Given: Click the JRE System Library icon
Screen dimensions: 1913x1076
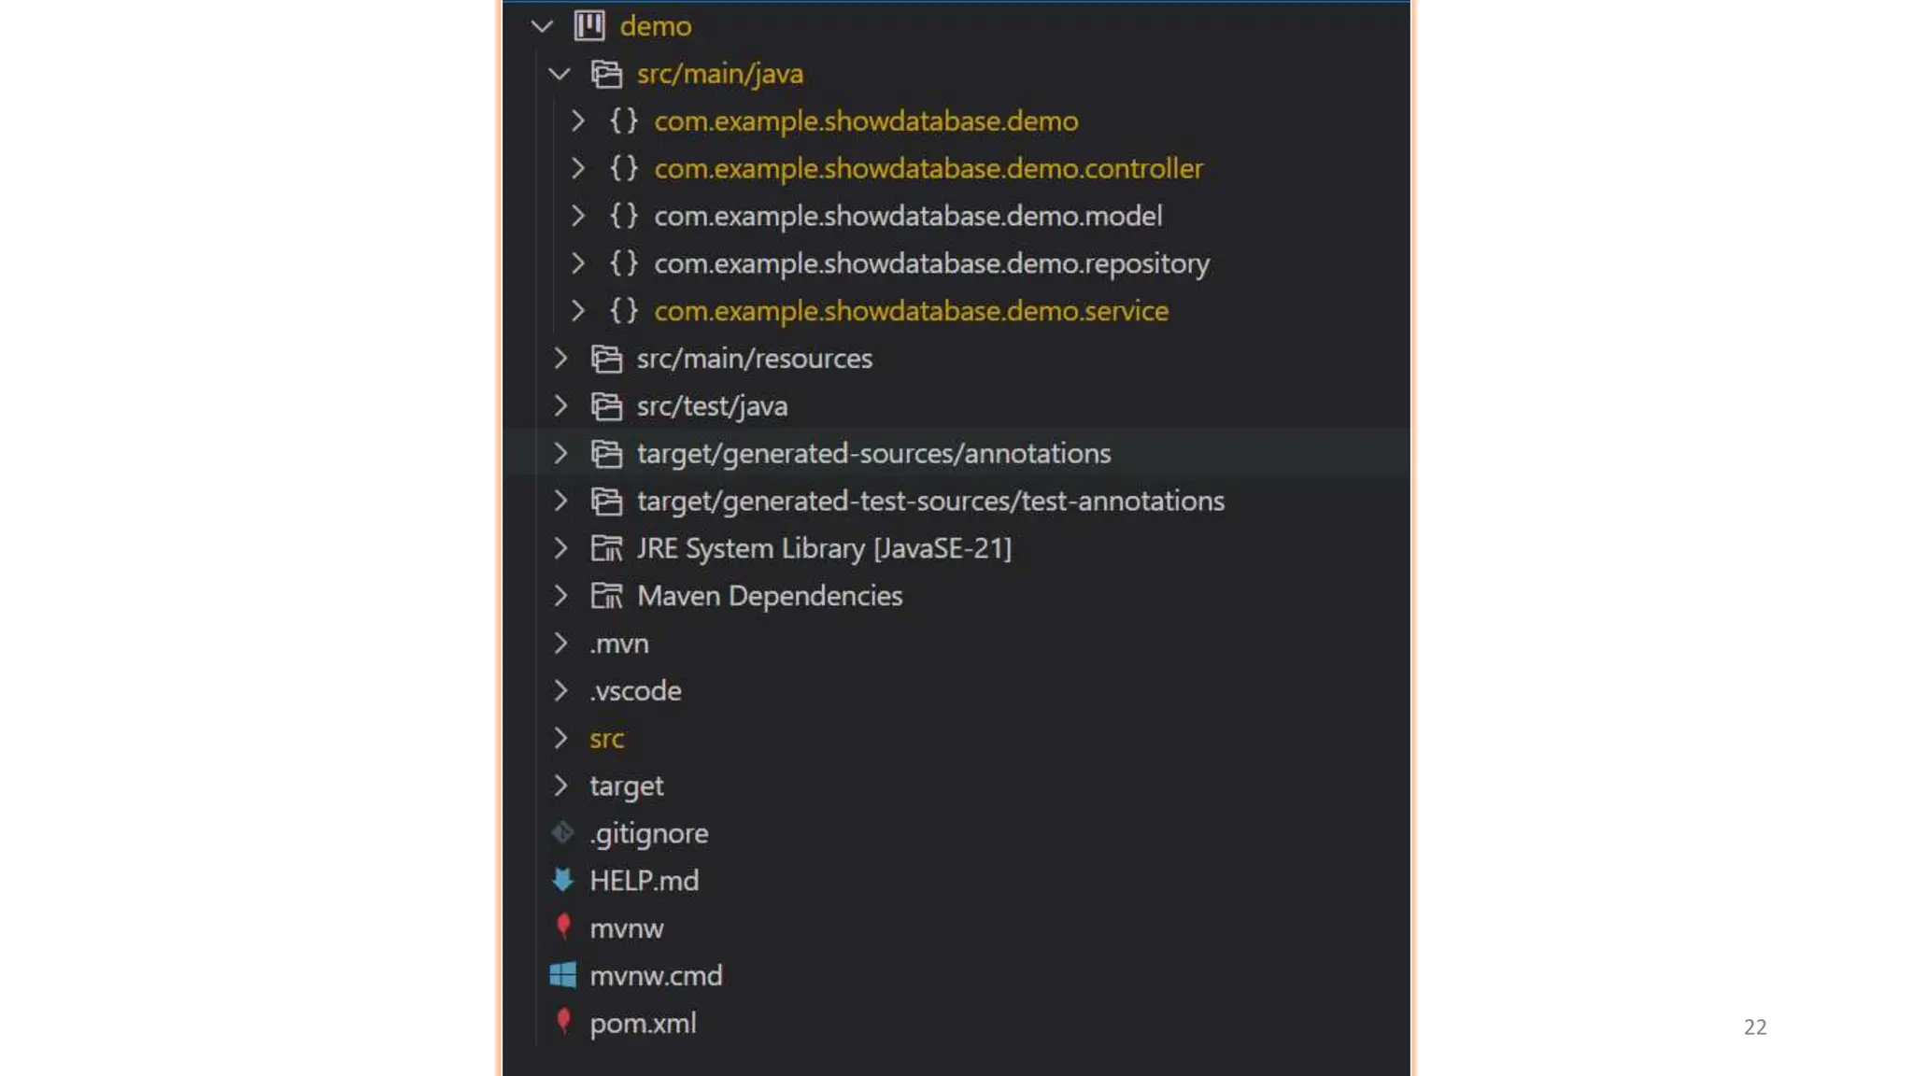Looking at the screenshot, I should [x=606, y=548].
